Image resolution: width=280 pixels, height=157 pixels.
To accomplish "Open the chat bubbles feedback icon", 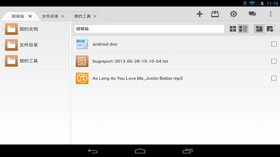I will (252, 14).
